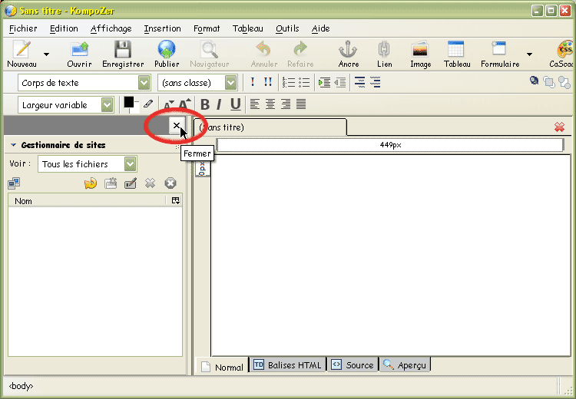Open the (sans classe) class dropdown
Viewport: 576px width, 399px height.
click(x=197, y=83)
